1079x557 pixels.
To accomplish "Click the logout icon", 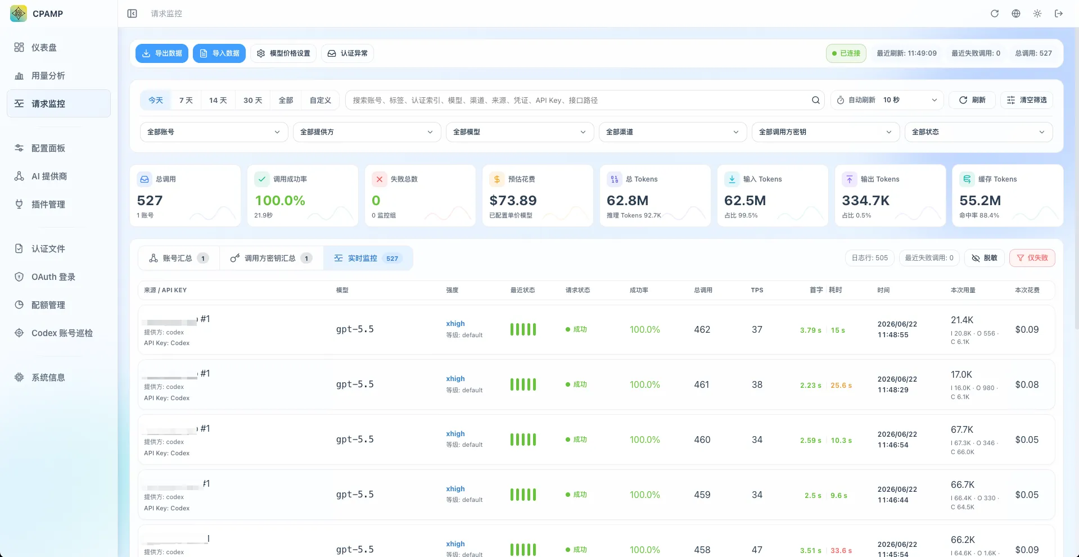I will [x=1059, y=13].
